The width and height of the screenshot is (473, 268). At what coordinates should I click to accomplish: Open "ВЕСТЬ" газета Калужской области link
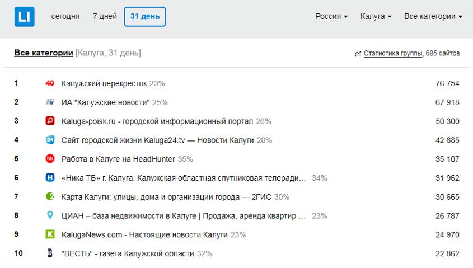(x=128, y=253)
